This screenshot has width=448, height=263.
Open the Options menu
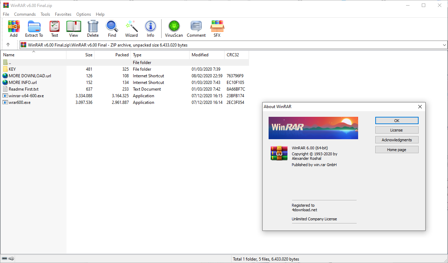point(84,14)
